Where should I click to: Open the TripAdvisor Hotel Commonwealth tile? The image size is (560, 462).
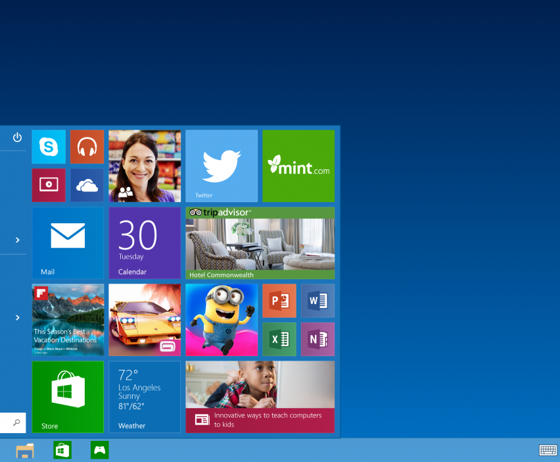click(x=260, y=243)
